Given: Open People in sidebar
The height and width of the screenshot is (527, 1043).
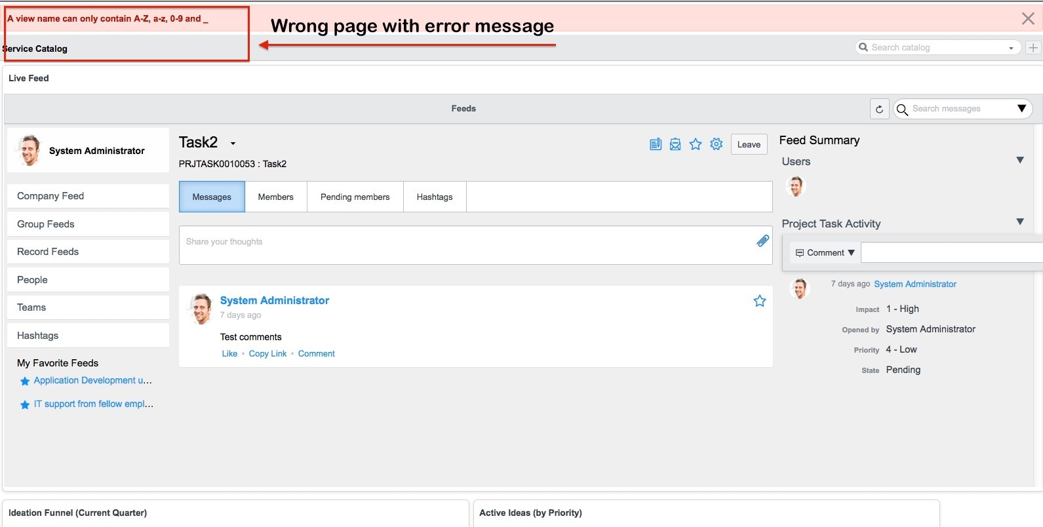Looking at the screenshot, I should click(88, 280).
